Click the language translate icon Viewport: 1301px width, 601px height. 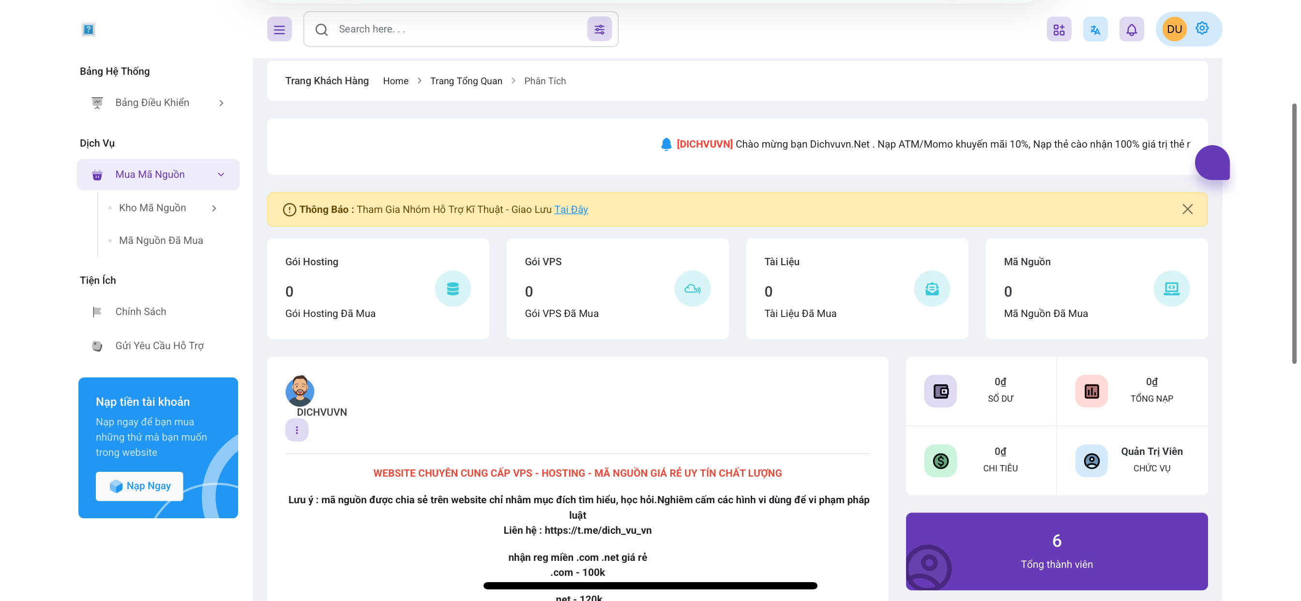[1095, 30]
